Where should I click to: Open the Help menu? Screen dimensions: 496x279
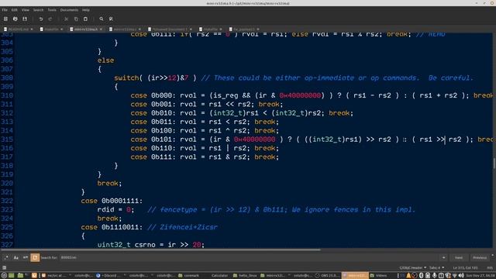coord(86,10)
